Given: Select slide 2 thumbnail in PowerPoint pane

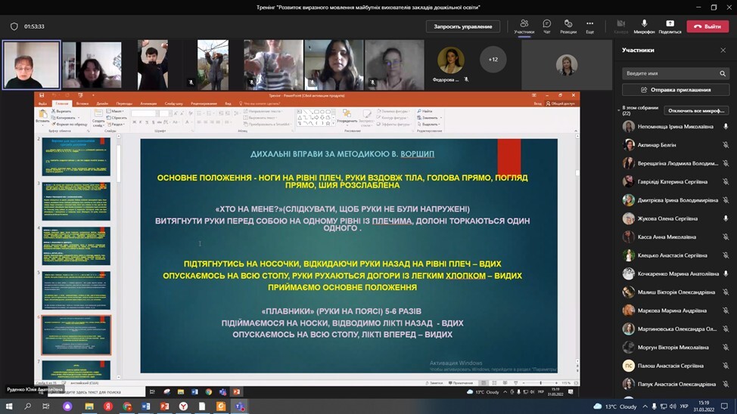Looking at the screenshot, I should coord(76,156).
